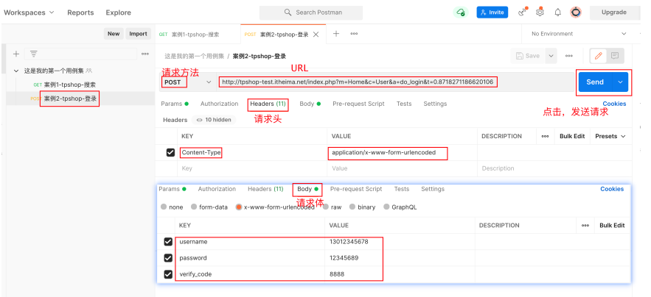Select the GraphQL body type
651x297 pixels.
[x=386, y=207]
